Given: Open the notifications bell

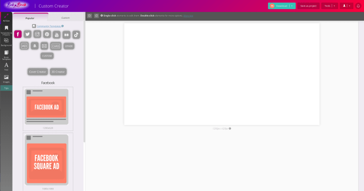Looking at the screenshot, I should [358, 6].
